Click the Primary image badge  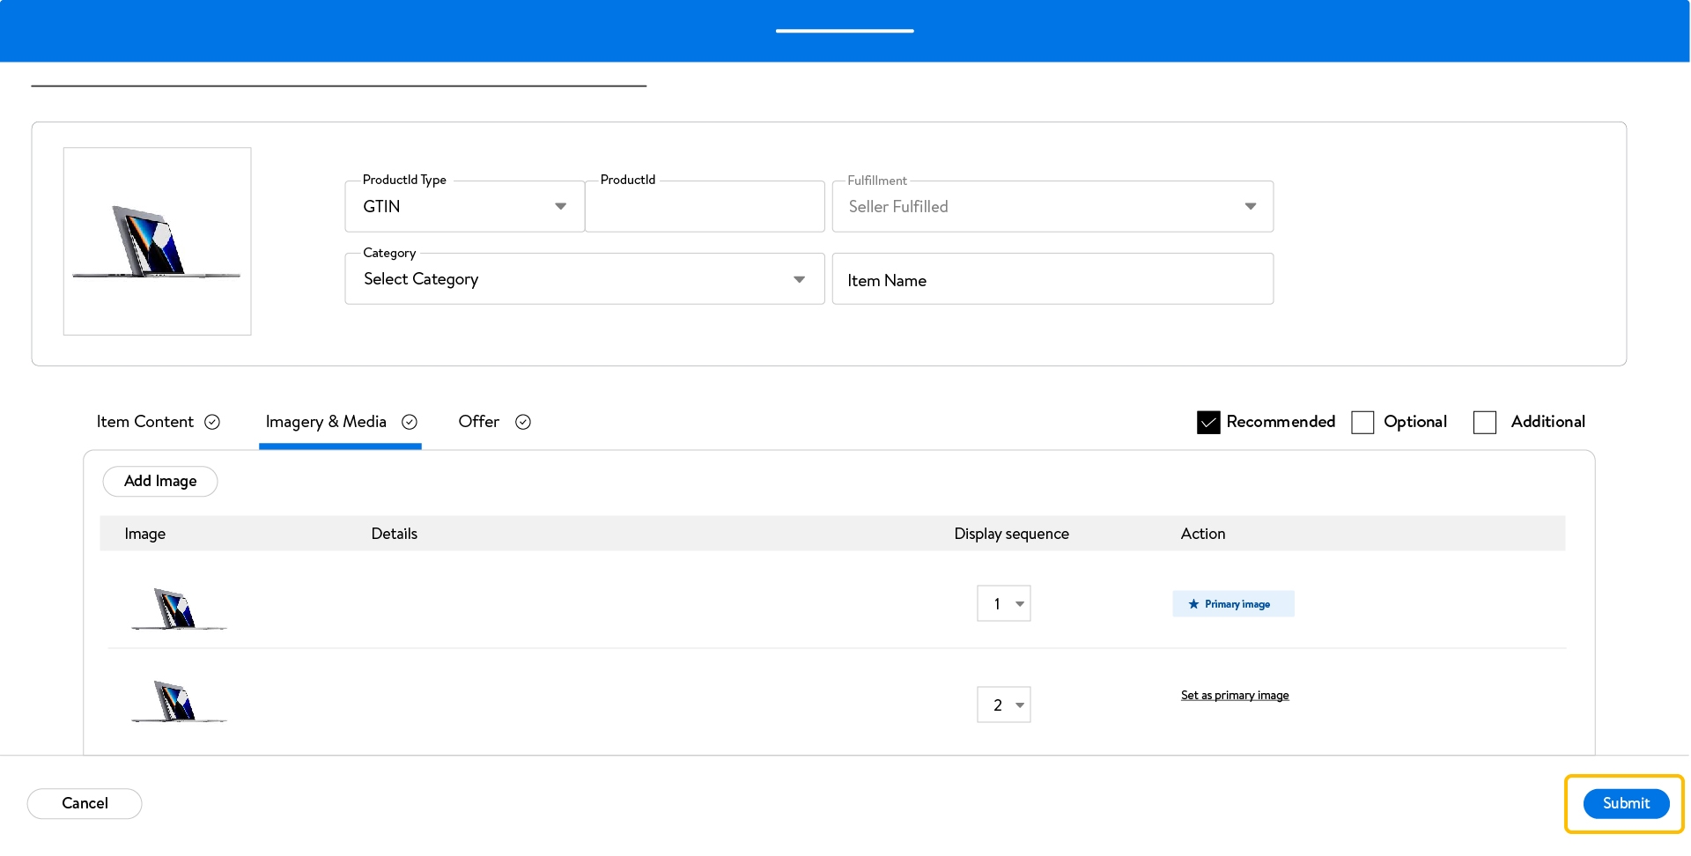pyautogui.click(x=1233, y=604)
